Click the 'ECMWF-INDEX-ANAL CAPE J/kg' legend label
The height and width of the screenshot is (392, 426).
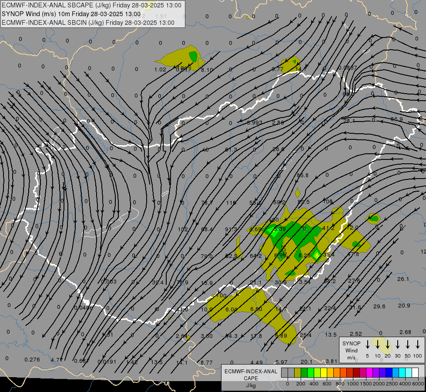click(251, 378)
